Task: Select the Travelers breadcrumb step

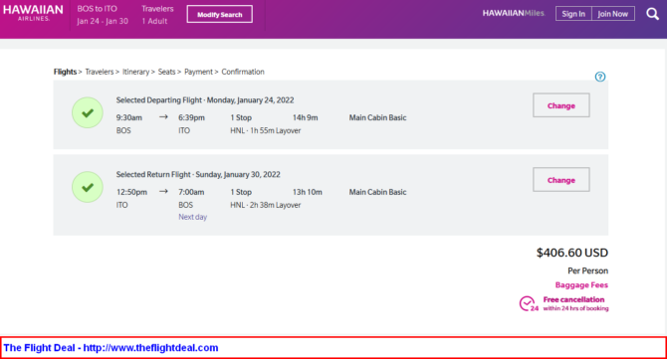Action: pos(100,72)
